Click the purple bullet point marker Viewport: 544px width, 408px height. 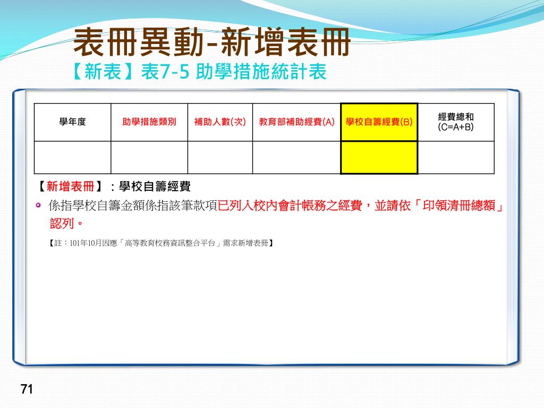[38, 206]
